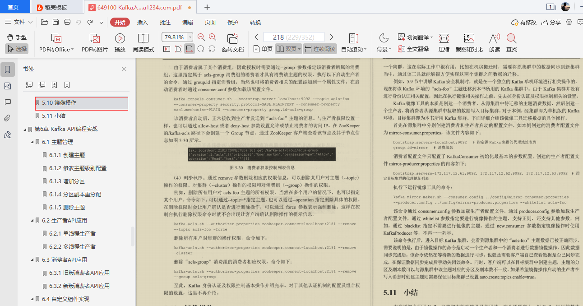Open 查找 to search the document

510,42
